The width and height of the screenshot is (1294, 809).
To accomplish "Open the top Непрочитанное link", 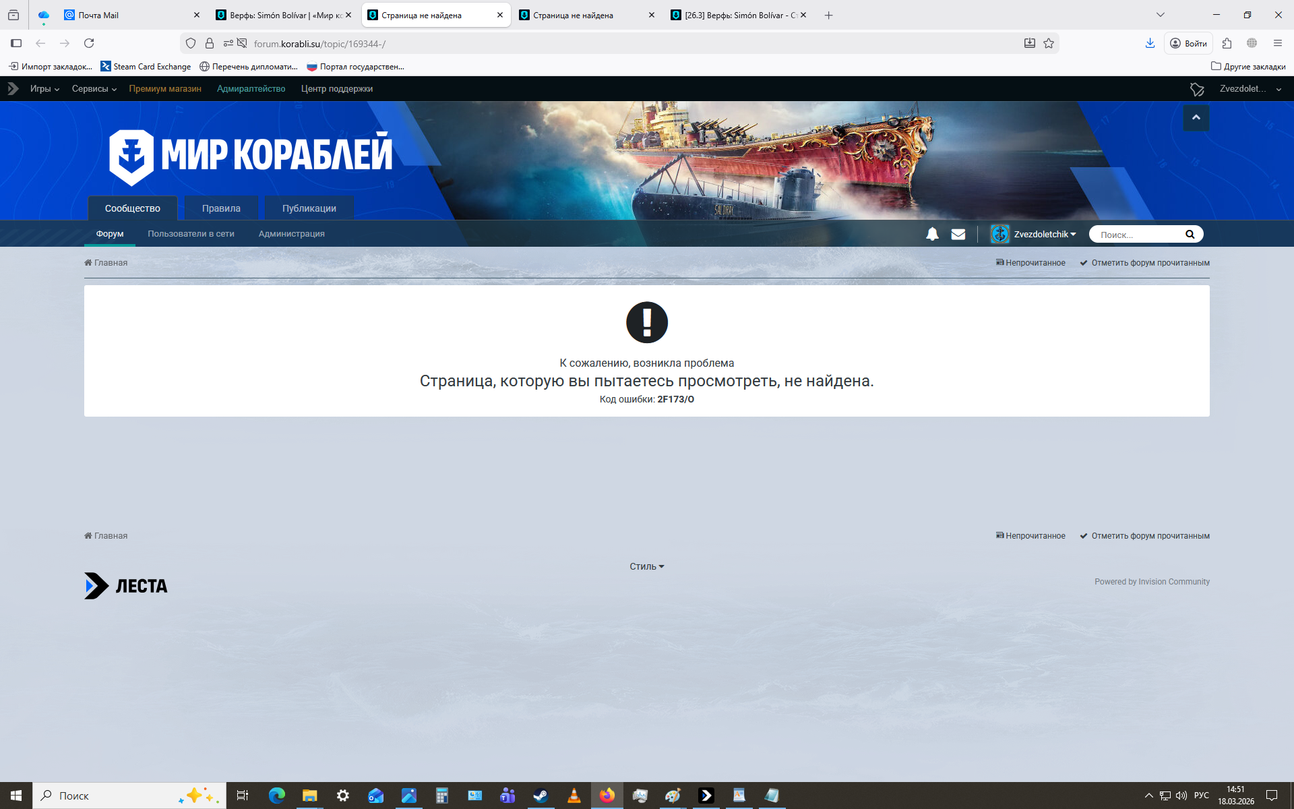I will click(1030, 263).
